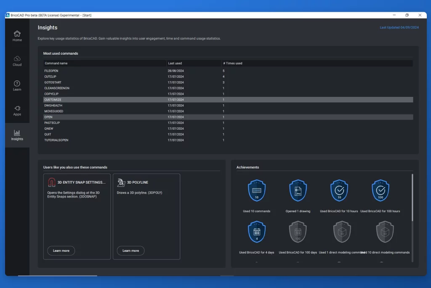Click the Achievements heading
This screenshot has width=431, height=288.
247,167
